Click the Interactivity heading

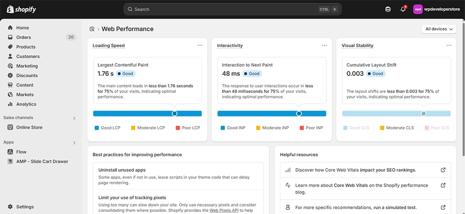(230, 46)
